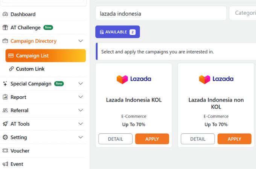Click the AT Challenge gift icon
The image size is (256, 169).
(5, 27)
